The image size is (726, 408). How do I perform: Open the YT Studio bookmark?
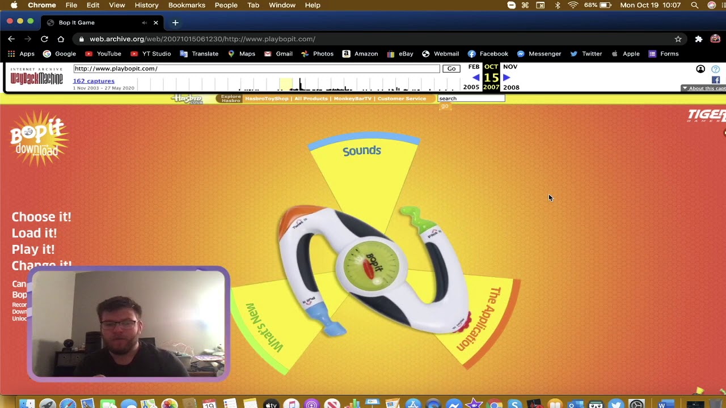pyautogui.click(x=150, y=54)
